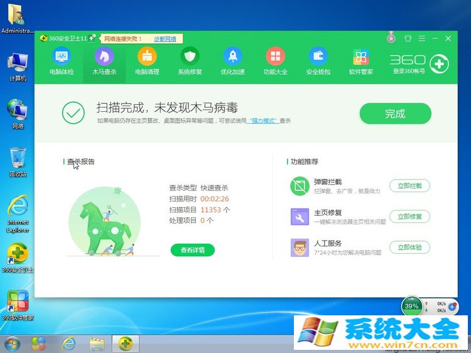
Task: Open the Windows Start button
Action: pos(11,344)
